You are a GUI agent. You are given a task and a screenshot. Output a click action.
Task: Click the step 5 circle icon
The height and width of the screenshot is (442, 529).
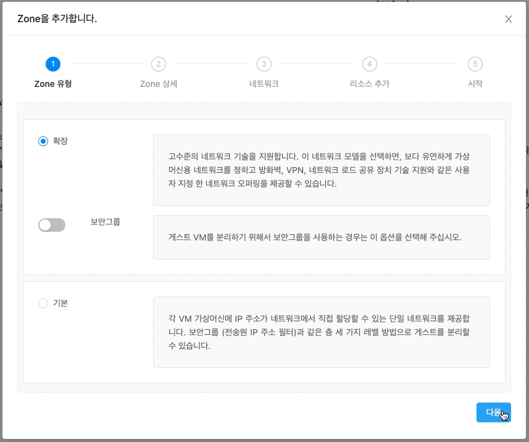pyautogui.click(x=475, y=64)
